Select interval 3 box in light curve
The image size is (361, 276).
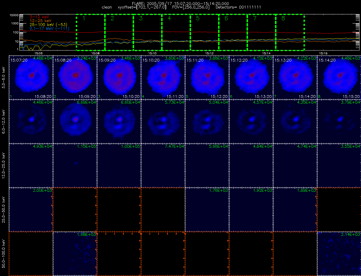coord(148,32)
